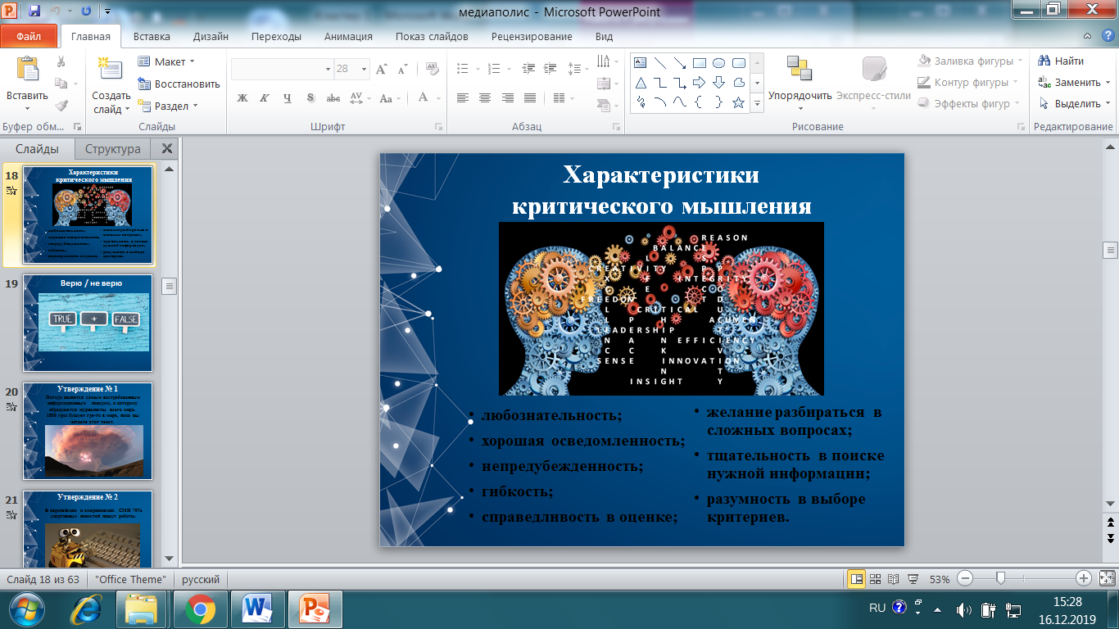Screen dimensions: 1119x629
Task: Toggle bold (Ж) formatting
Action: [242, 98]
